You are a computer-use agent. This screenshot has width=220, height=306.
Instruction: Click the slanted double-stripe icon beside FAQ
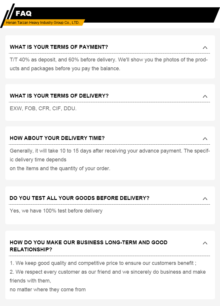click(7, 16)
